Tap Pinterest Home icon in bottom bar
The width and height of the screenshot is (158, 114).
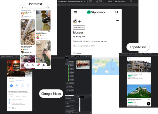point(28,65)
